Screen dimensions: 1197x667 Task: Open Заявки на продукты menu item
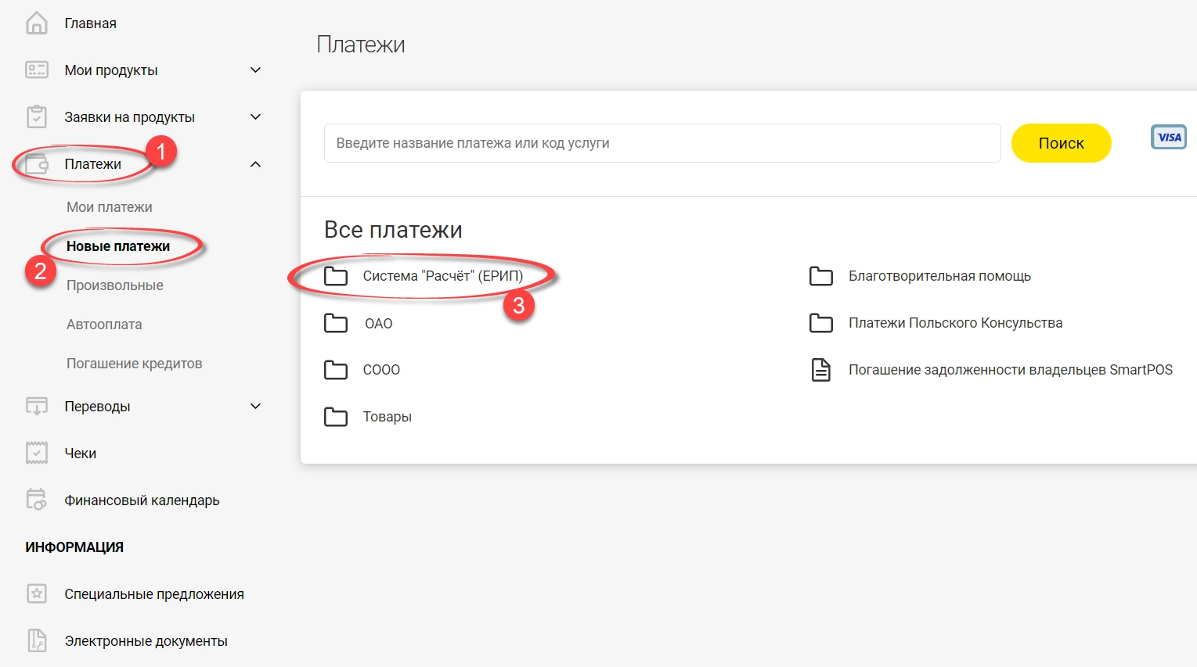[x=130, y=117]
